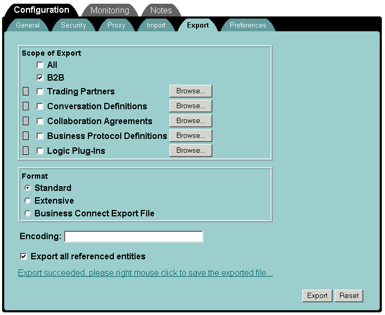Choose Business Connect Export File option
Screen dimensions: 385x315
[28, 213]
